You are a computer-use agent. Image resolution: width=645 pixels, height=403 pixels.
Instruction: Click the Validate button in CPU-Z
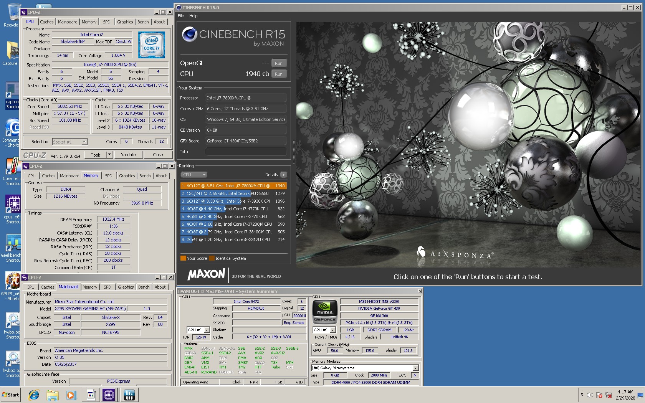pyautogui.click(x=128, y=155)
